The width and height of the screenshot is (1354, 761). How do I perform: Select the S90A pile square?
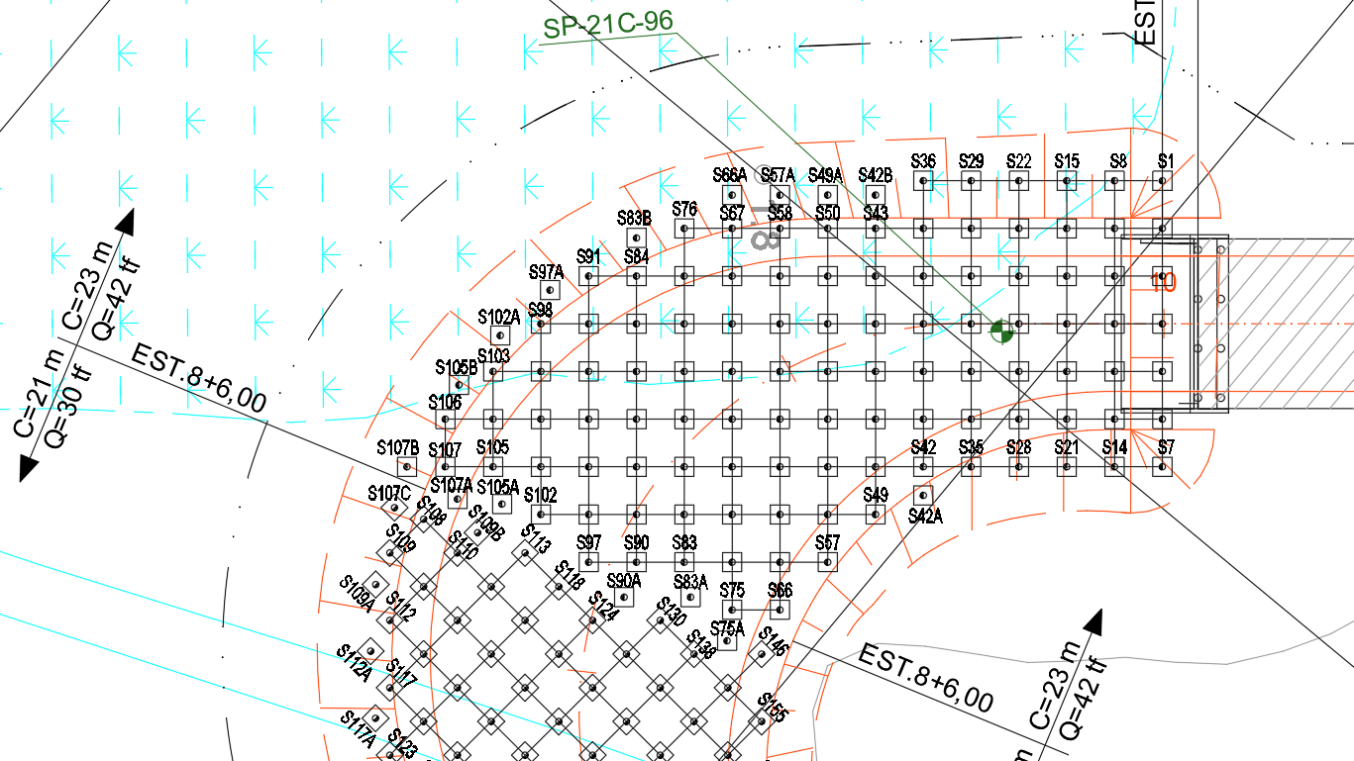click(x=624, y=598)
